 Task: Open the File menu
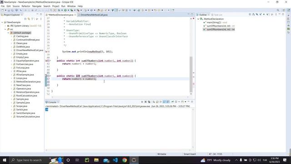(x=3, y=6)
